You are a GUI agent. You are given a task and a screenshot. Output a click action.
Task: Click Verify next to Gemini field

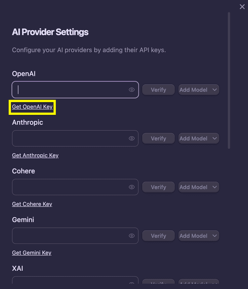click(x=158, y=236)
